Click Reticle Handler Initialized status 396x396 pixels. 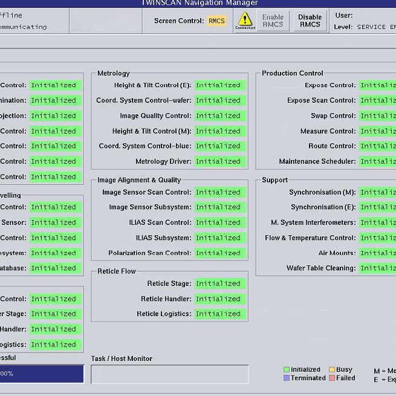point(219,299)
